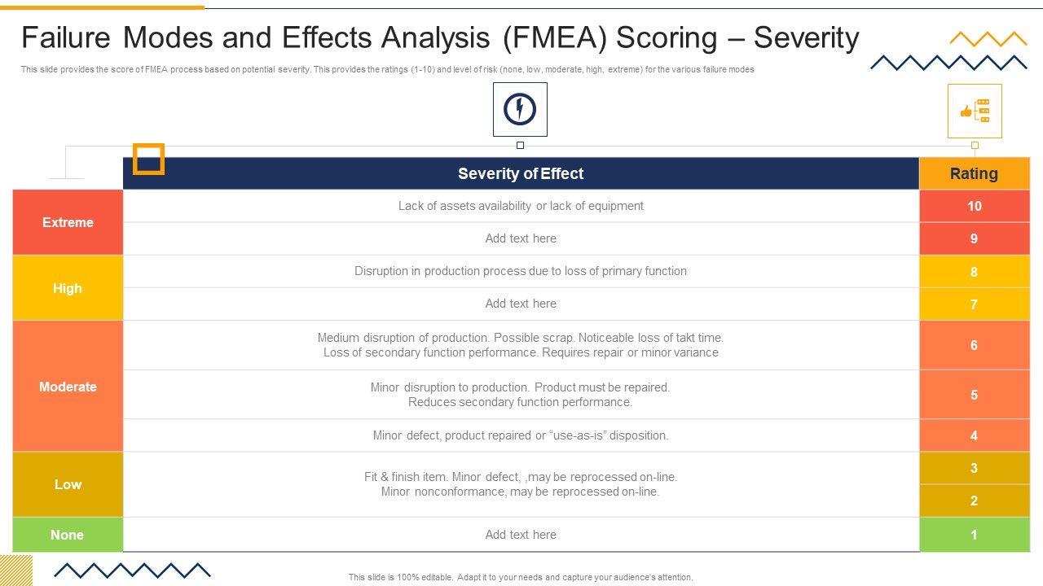Click the lightning bolt icon

point(520,109)
